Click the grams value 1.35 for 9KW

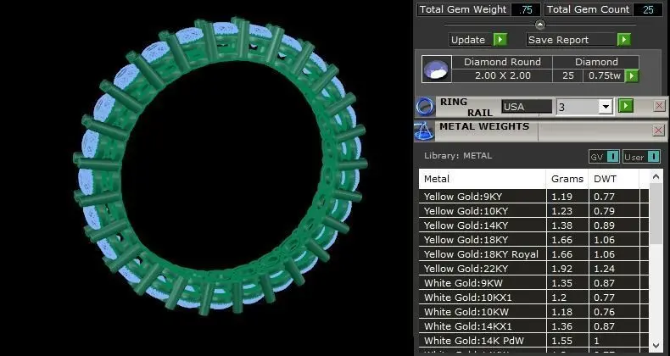click(567, 283)
